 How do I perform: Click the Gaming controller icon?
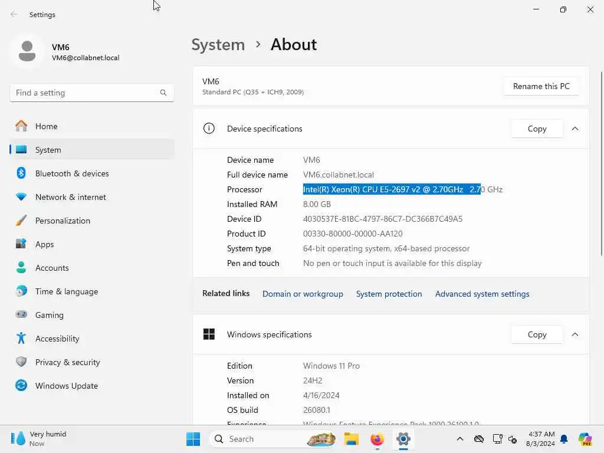[x=21, y=314]
